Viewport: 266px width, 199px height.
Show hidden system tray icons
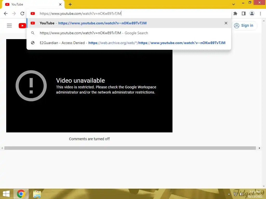(x=229, y=194)
